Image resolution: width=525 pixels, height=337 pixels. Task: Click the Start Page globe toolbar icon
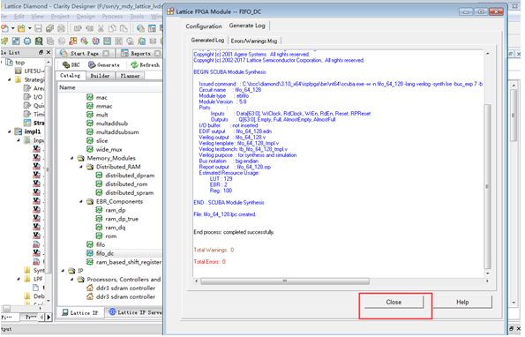coord(140,28)
